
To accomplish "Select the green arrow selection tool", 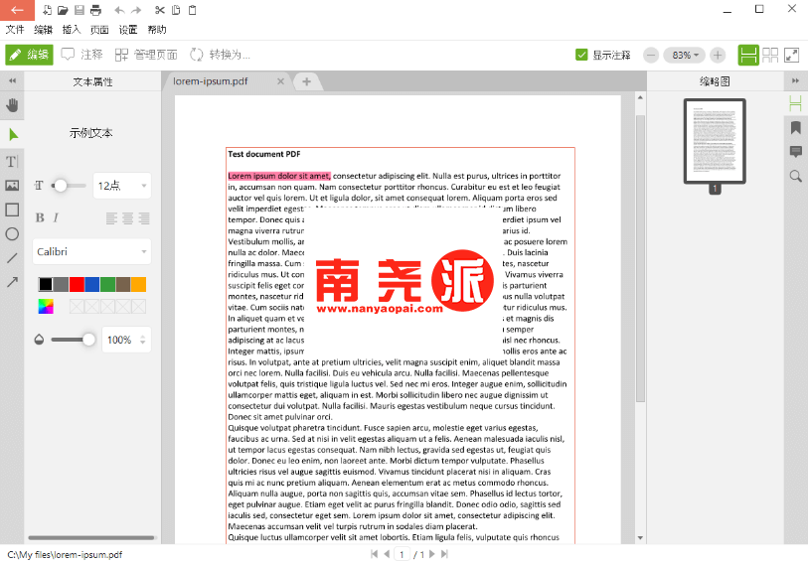I will click(x=13, y=135).
